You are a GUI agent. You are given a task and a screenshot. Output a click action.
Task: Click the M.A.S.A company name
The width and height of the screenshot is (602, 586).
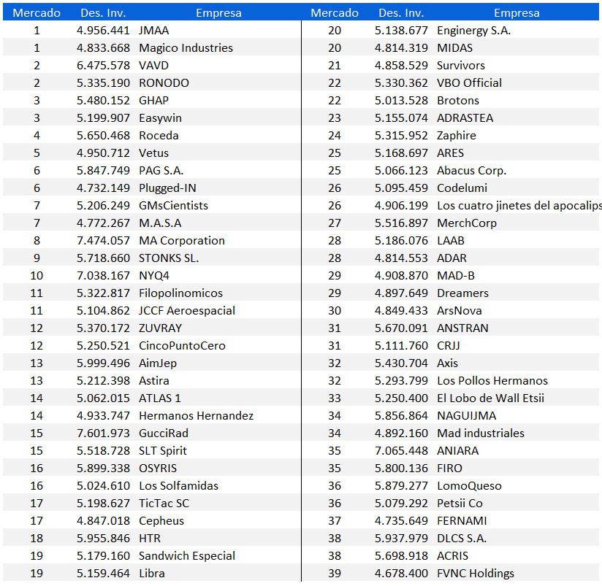[x=160, y=223]
